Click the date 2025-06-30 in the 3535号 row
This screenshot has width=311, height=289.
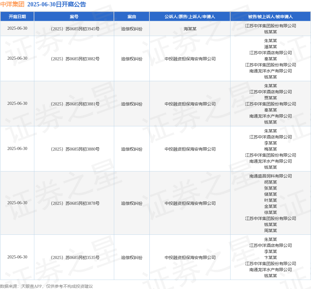(17, 257)
